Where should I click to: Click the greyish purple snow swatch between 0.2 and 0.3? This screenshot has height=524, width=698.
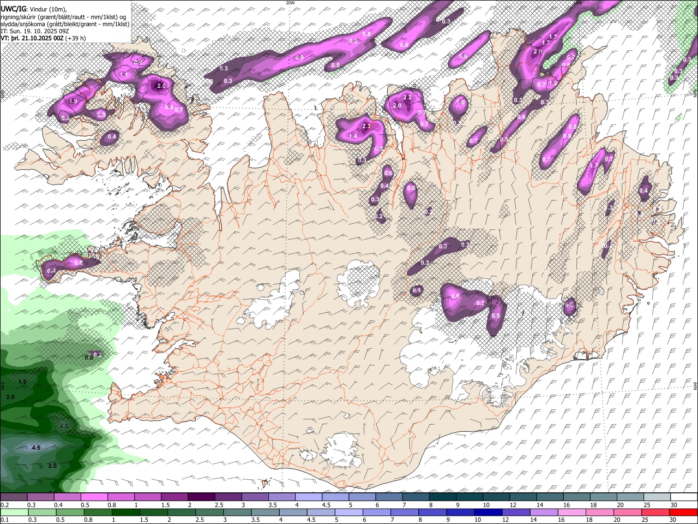tap(14, 497)
